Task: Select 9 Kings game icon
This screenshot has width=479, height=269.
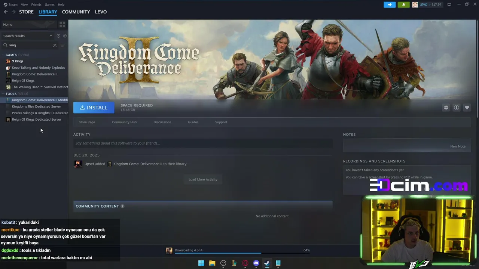Action: click(x=8, y=61)
